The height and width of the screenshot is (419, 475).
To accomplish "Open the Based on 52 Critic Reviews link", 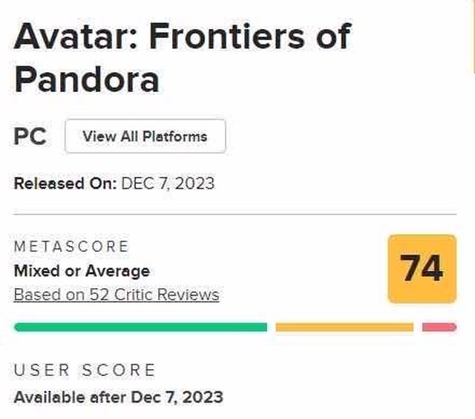I will click(117, 295).
